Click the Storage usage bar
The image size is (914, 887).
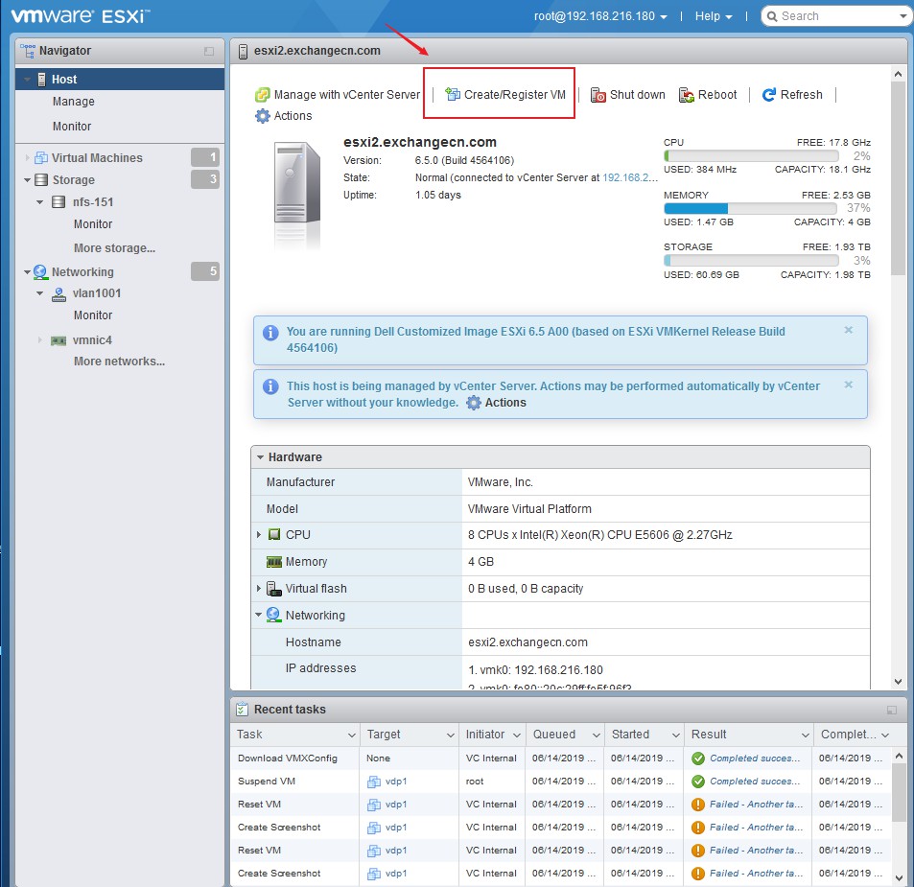coord(751,261)
